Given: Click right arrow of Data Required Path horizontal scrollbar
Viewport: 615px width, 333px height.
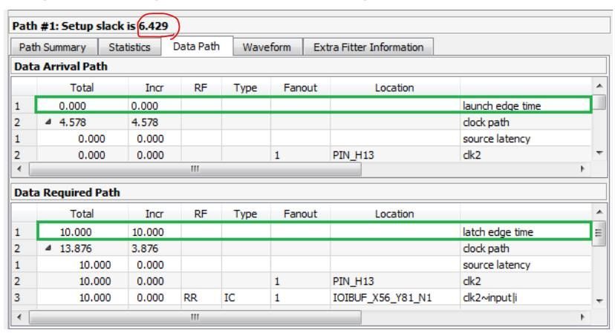Looking at the screenshot, I should [x=582, y=317].
